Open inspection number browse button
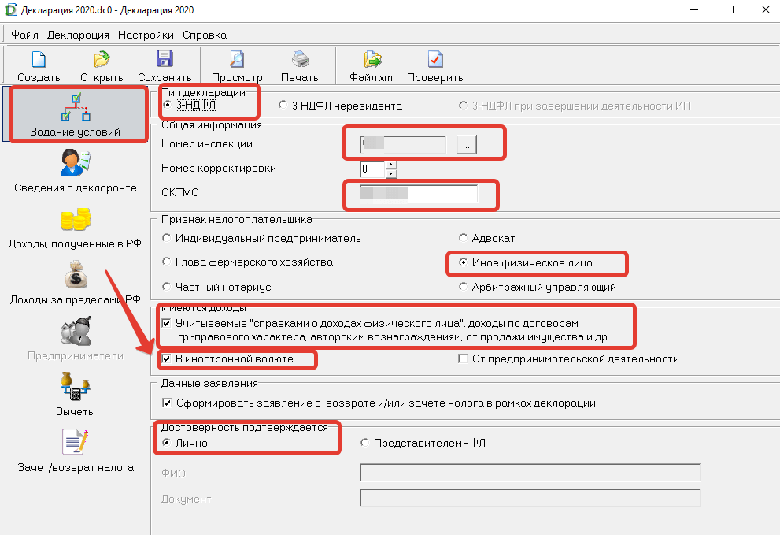The width and height of the screenshot is (780, 535). pyautogui.click(x=466, y=144)
